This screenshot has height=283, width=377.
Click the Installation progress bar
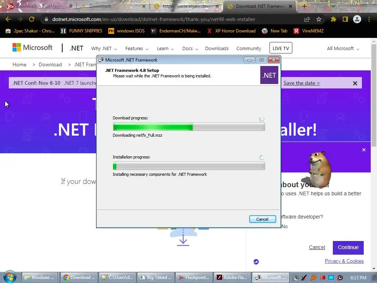pyautogui.click(x=189, y=166)
